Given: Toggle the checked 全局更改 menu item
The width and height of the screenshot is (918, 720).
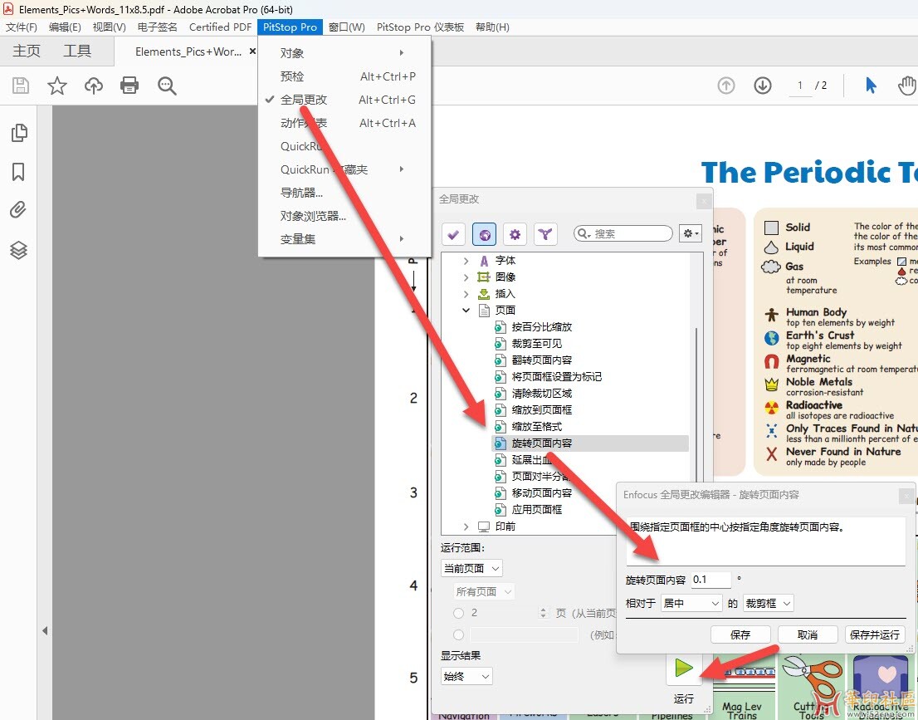Looking at the screenshot, I should pyautogui.click(x=304, y=100).
